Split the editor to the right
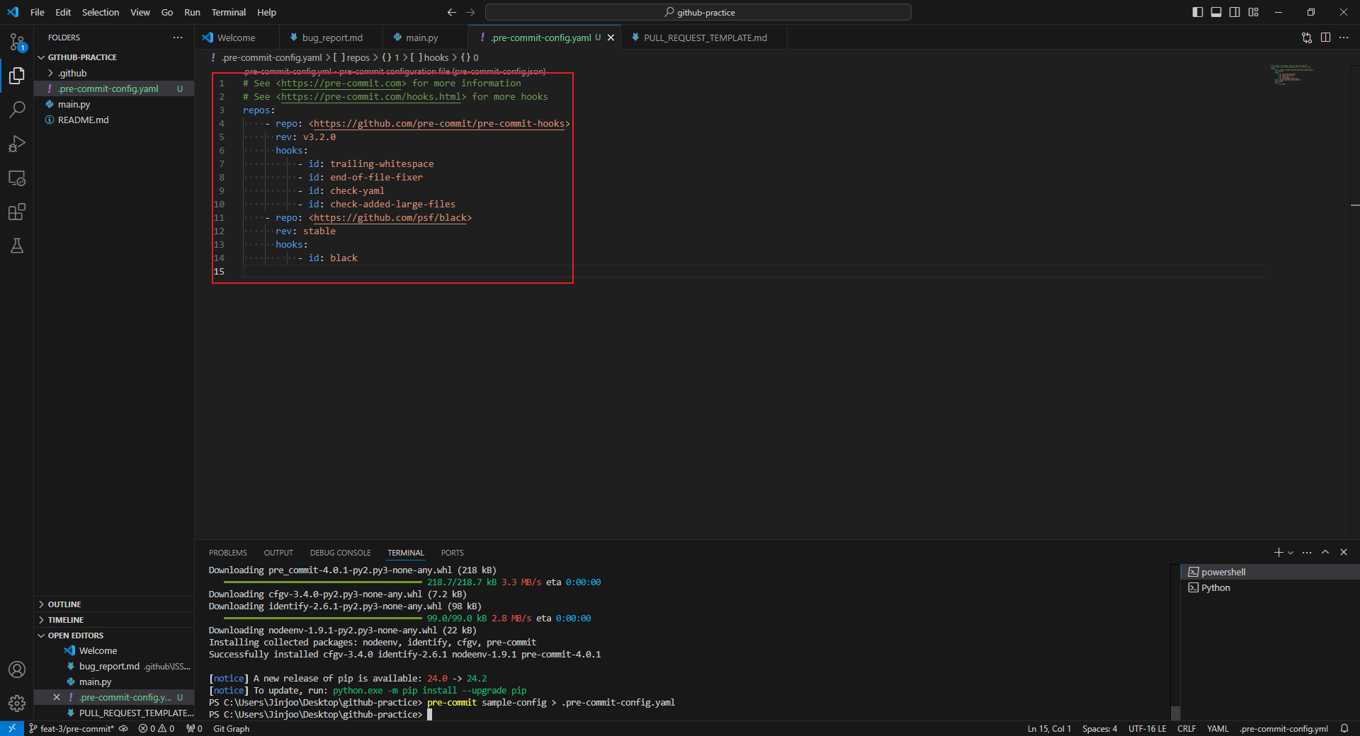The image size is (1360, 736). (x=1325, y=38)
